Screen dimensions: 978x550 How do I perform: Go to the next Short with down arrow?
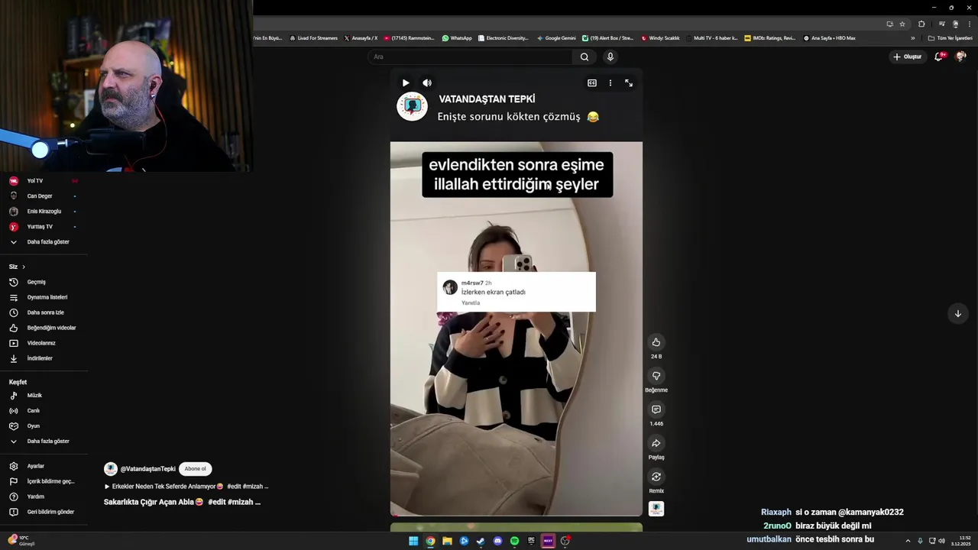coord(957,313)
